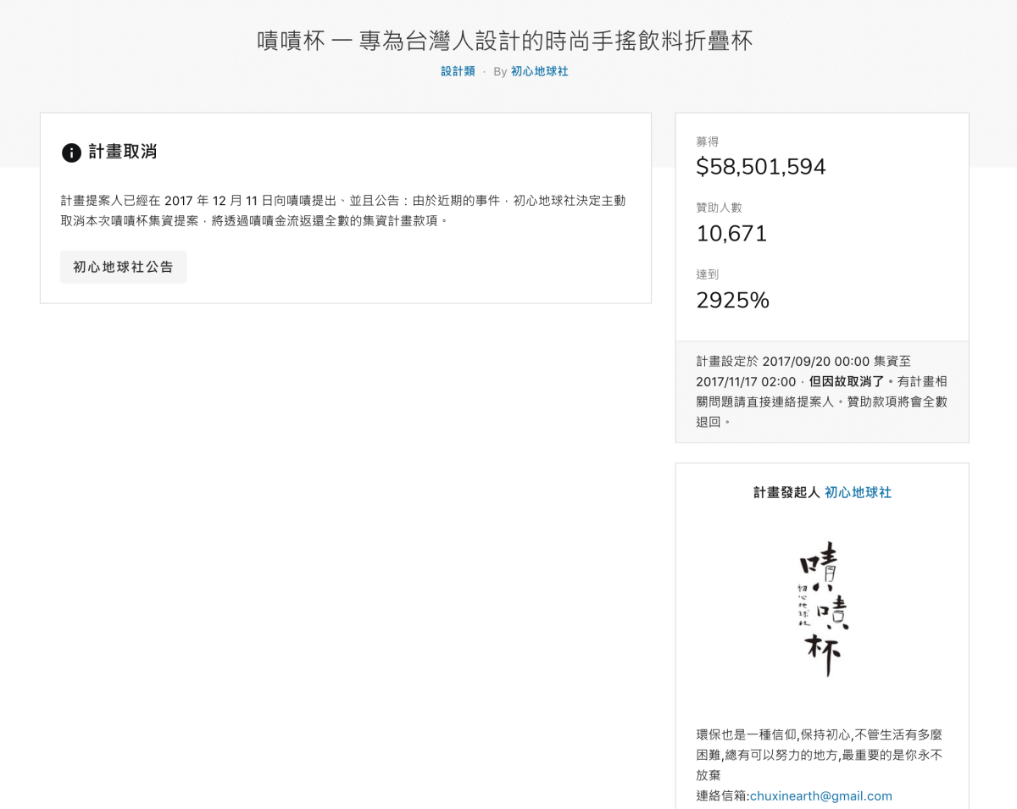Viewport: 1017px width, 809px height.
Task: Click the 計畫發起人 label
Action: coord(787,492)
